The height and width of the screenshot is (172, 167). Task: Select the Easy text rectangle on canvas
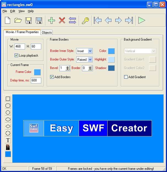61,128
